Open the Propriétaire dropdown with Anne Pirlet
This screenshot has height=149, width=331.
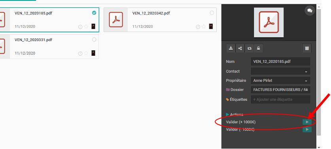pos(280,81)
